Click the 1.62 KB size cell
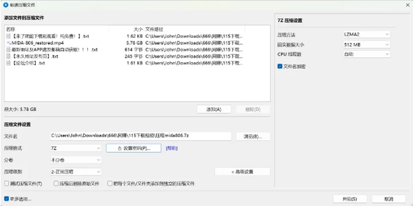Viewport: 413px width, 206px height. 135,36
